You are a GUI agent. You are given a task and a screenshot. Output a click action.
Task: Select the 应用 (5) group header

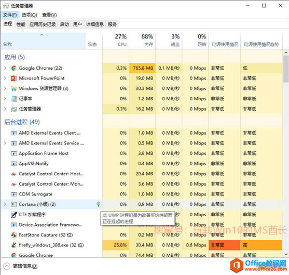pyautogui.click(x=15, y=57)
